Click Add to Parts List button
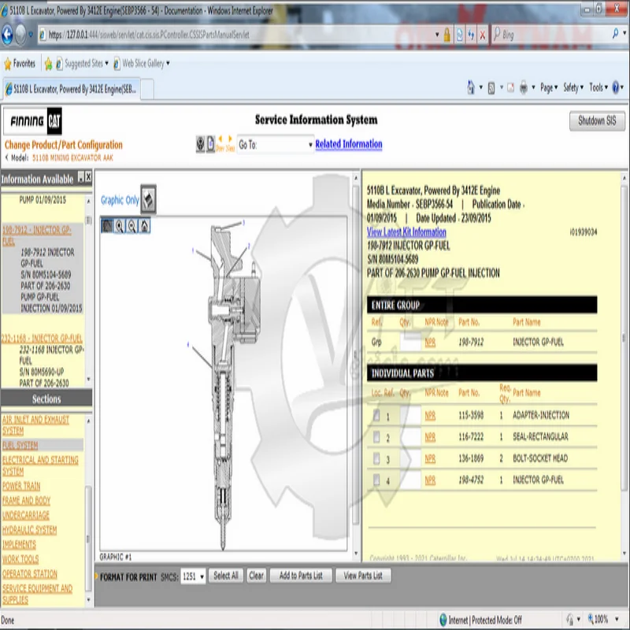 (301, 576)
